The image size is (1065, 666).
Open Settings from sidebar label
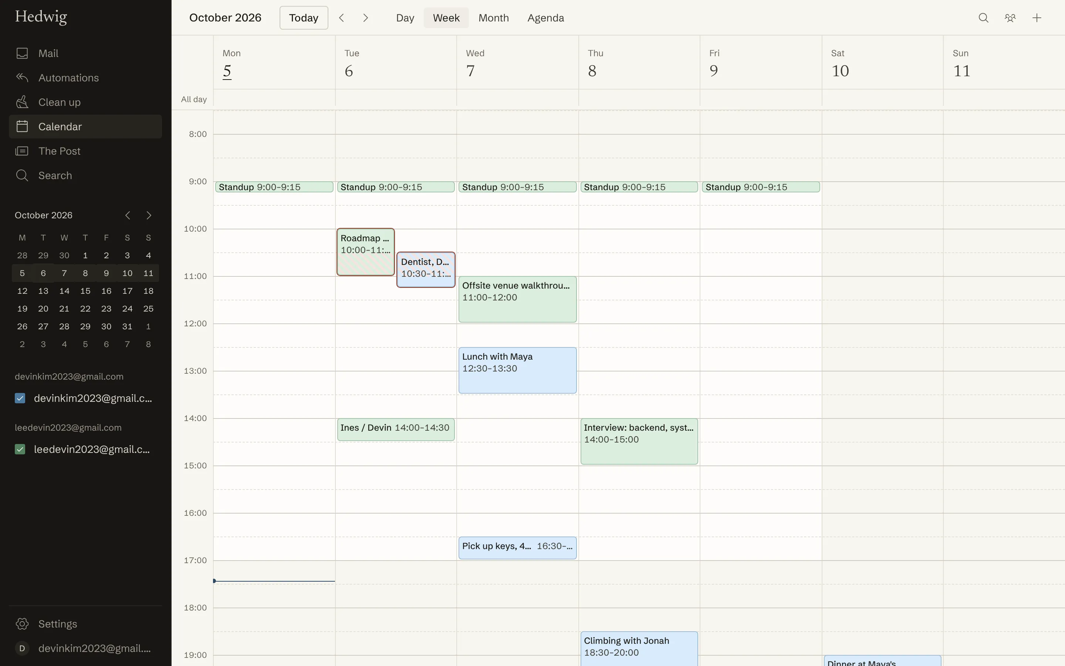58,624
